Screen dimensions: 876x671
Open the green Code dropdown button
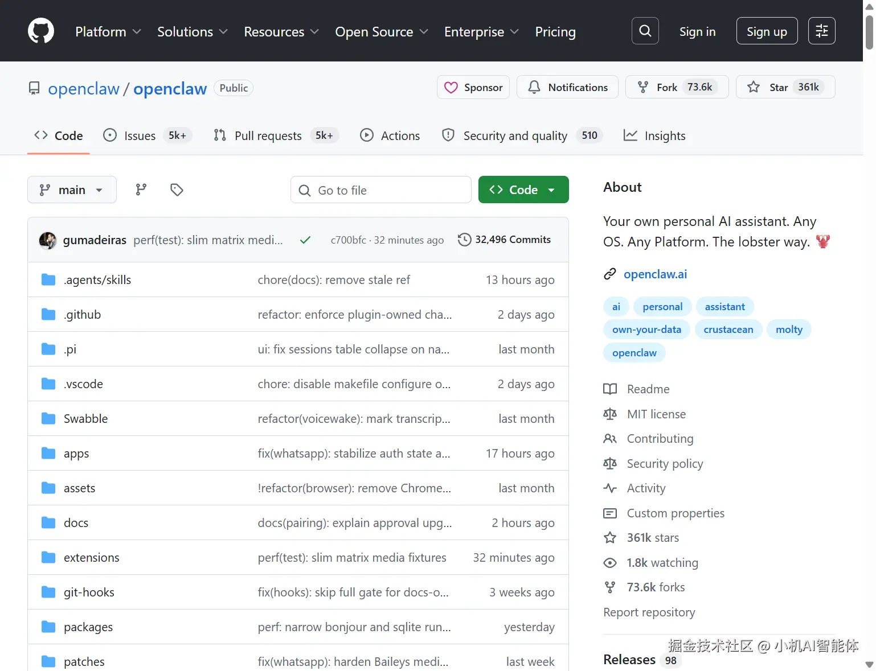point(523,190)
